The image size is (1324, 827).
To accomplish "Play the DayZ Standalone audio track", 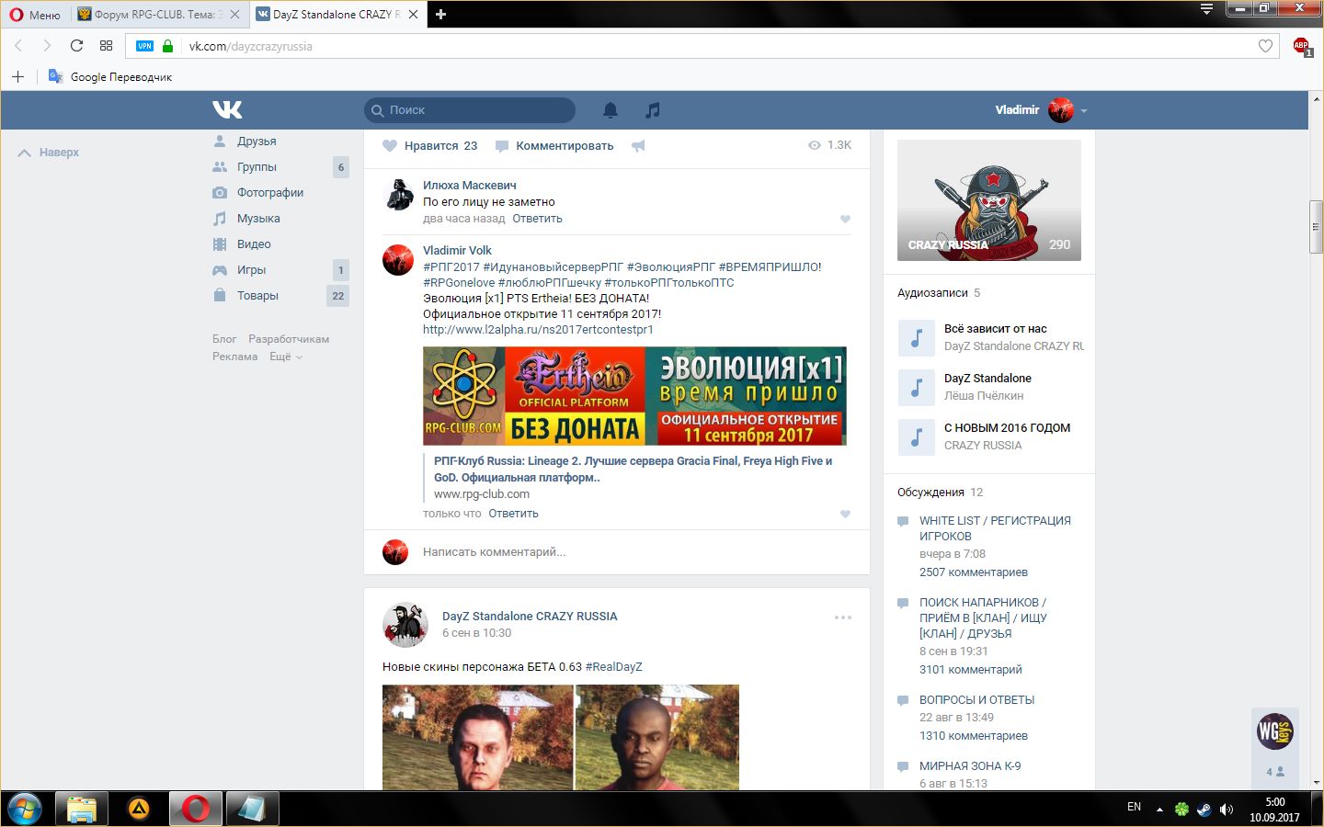I will click(x=916, y=388).
